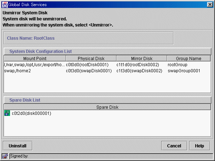Cancel the unmirror operation

(174, 146)
